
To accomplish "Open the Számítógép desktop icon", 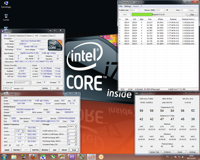I will click(6, 5).
